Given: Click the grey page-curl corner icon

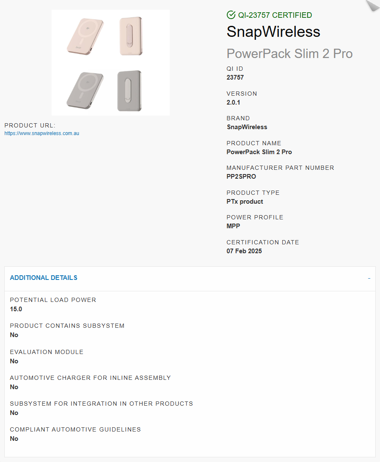Looking at the screenshot, I should 373,6.
